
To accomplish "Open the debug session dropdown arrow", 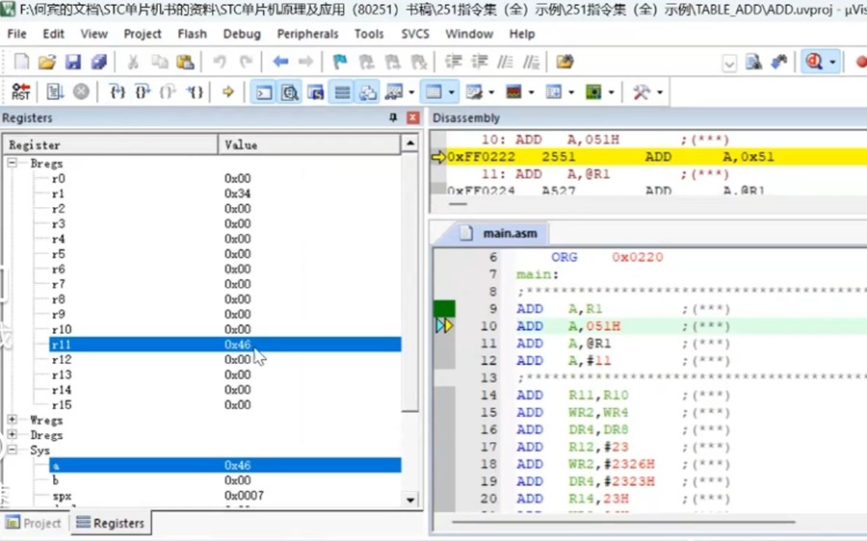I will click(x=832, y=62).
